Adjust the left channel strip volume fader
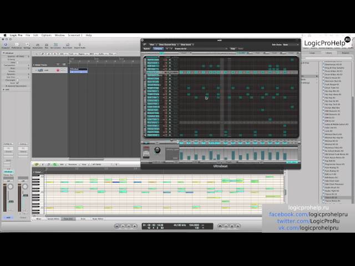Viewport: 355px width, 266px height. coord(11,201)
